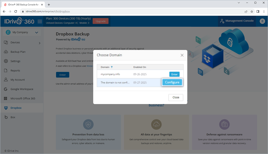
Task: Click the Dropbox icon in sidebar
Action: click(x=6, y=108)
